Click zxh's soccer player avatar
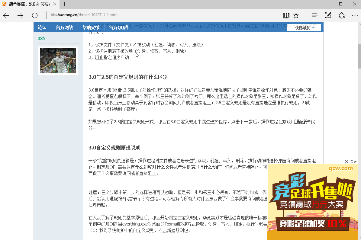 [x=58, y=60]
